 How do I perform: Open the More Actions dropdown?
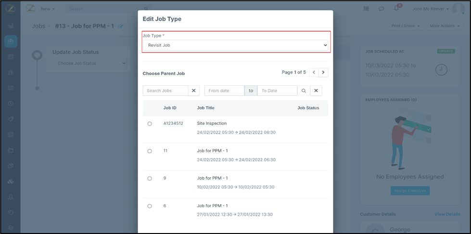(x=444, y=26)
